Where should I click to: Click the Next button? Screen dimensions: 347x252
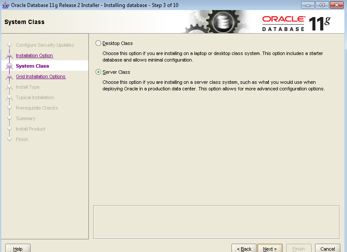point(270,249)
